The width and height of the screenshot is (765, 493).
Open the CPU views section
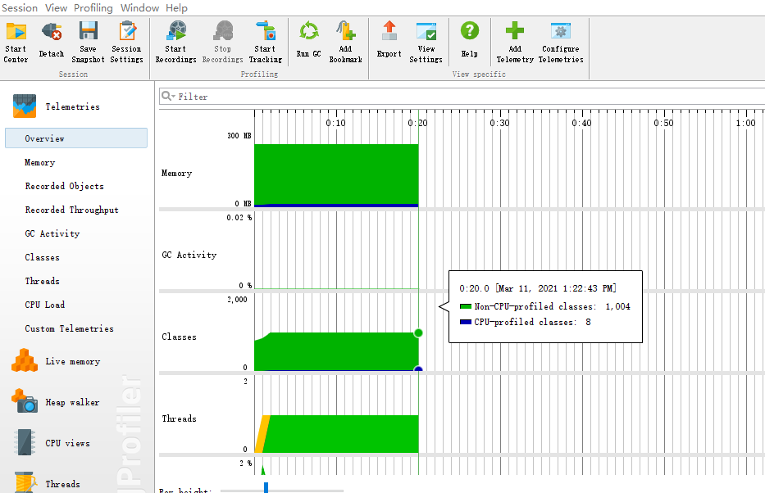[x=51, y=443]
